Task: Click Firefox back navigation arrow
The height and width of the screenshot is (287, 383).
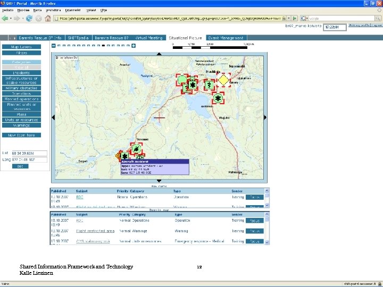Action: [5, 18]
